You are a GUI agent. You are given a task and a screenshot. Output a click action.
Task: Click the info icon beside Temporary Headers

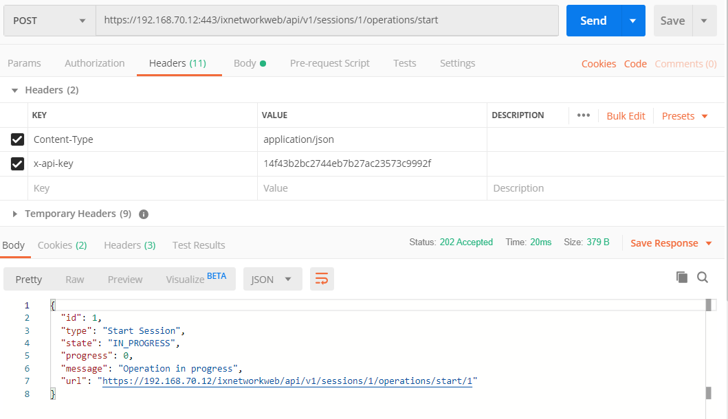click(x=144, y=214)
